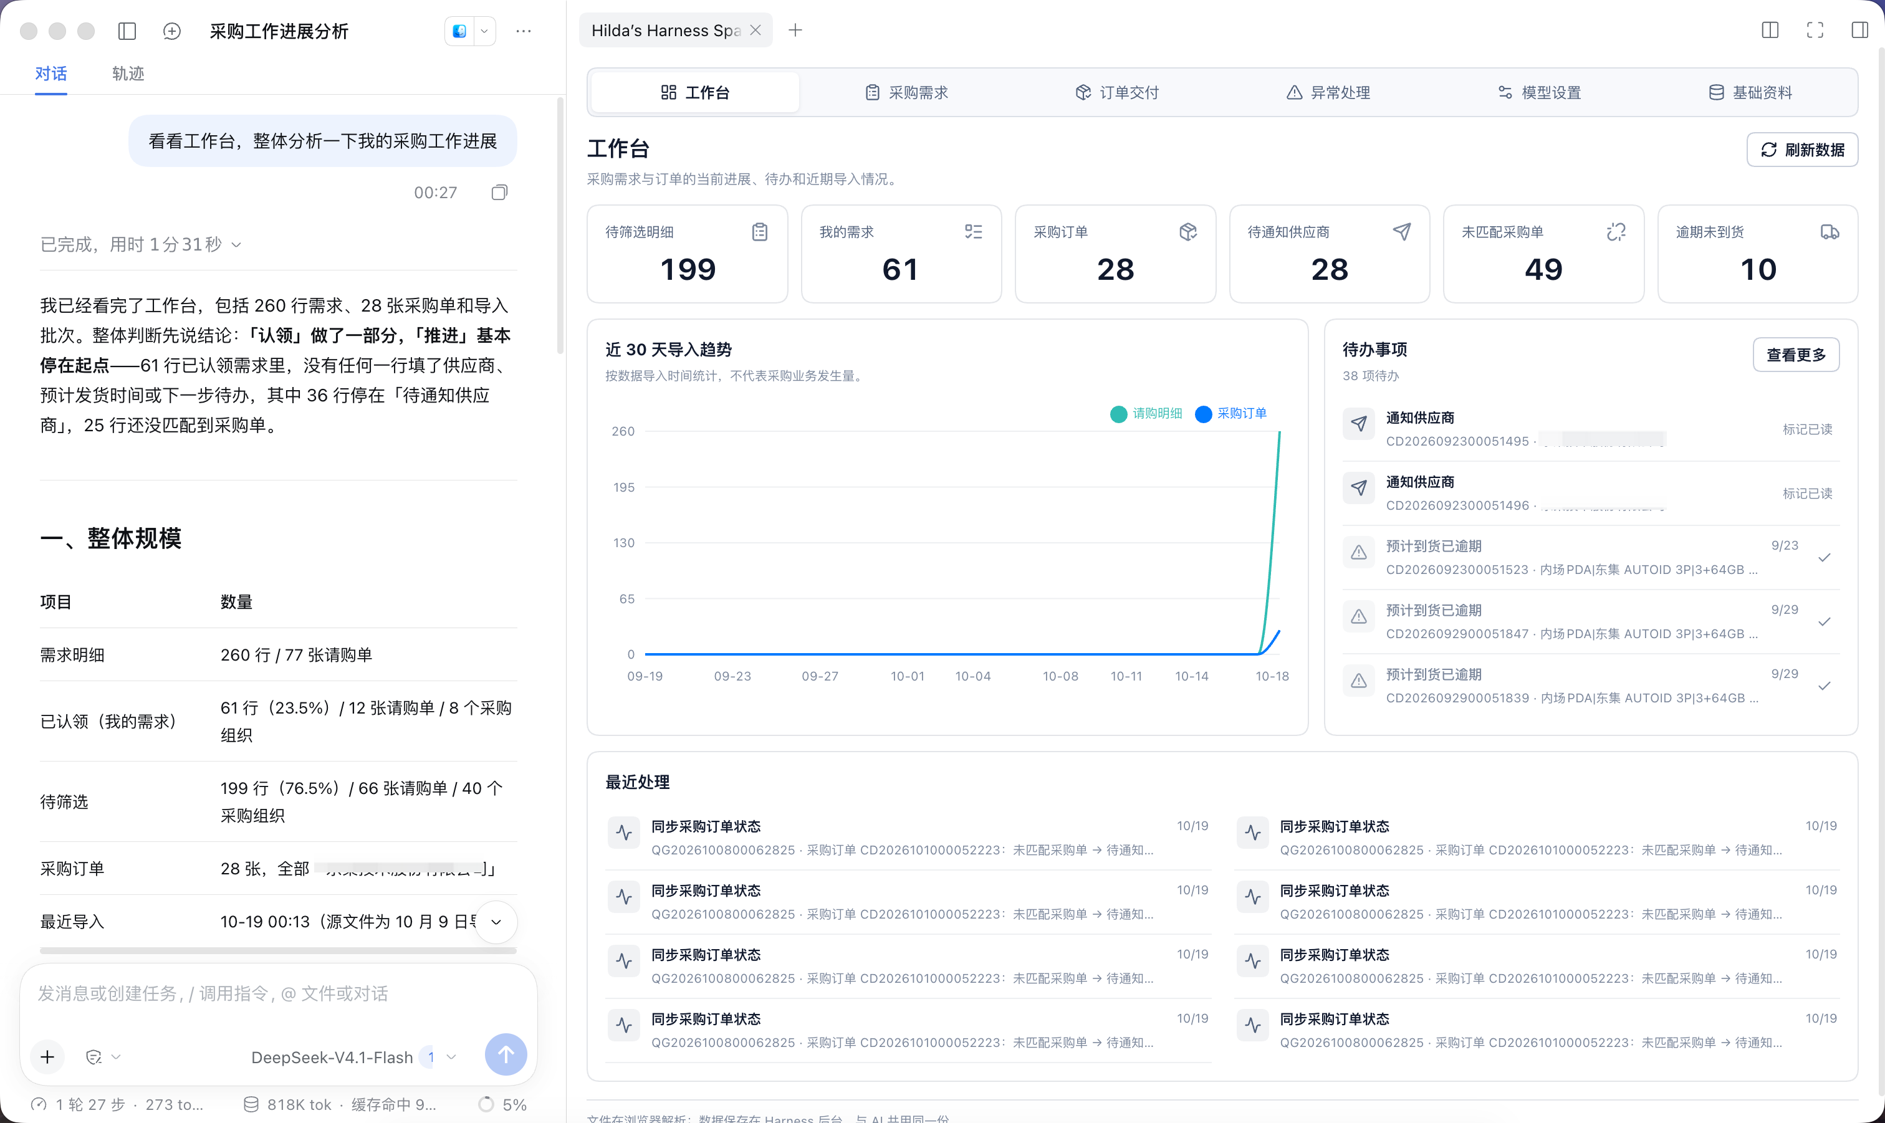This screenshot has height=1123, width=1885.
Task: Click the 刷新数据 button
Action: pyautogui.click(x=1801, y=150)
